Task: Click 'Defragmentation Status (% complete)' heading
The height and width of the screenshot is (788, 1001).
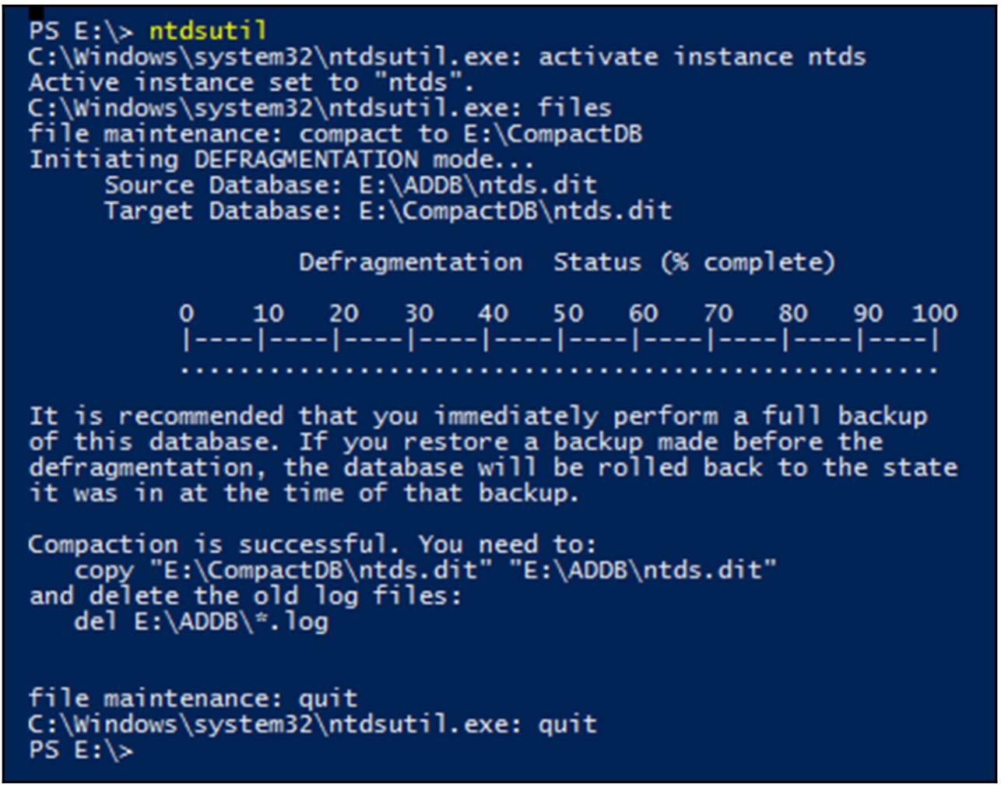Action: click(x=566, y=262)
